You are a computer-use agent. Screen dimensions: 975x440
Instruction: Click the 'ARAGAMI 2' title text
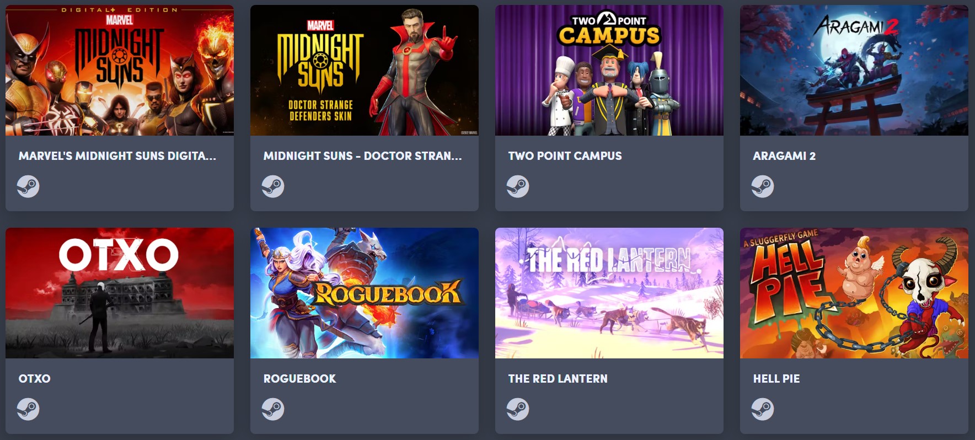tap(784, 156)
